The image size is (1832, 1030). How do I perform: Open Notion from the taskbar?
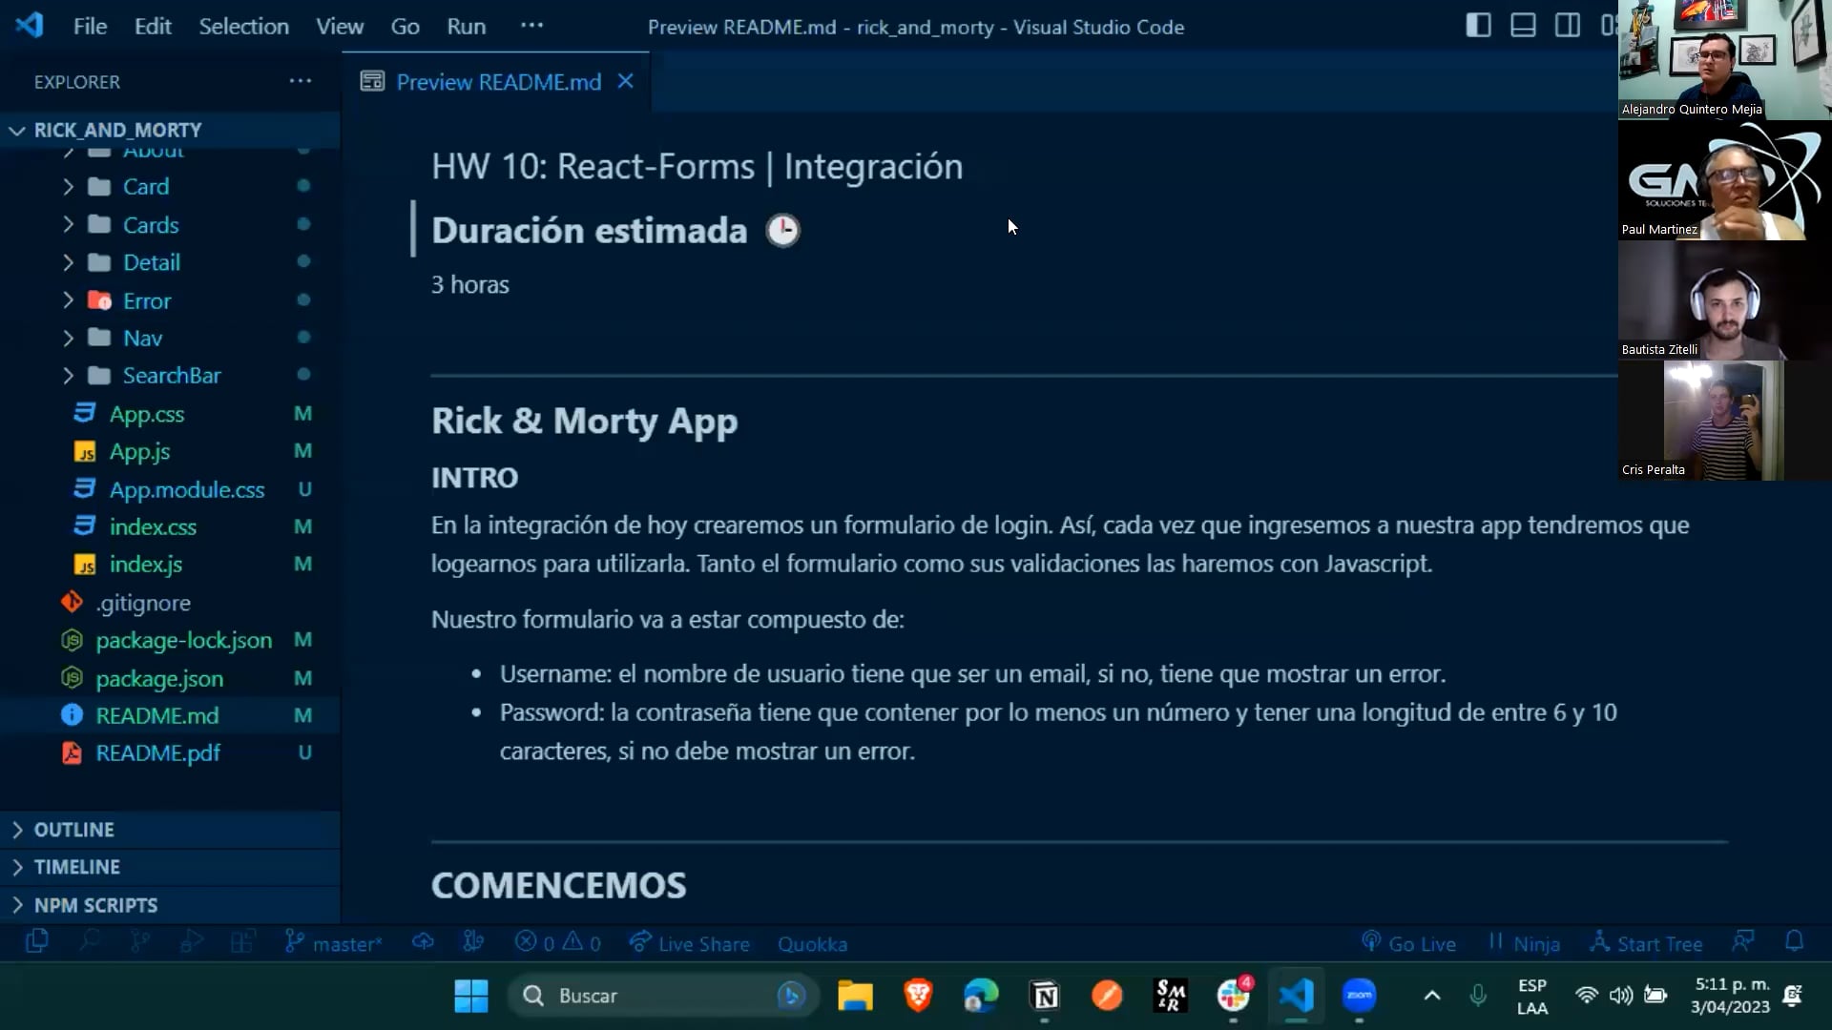[x=1045, y=996]
